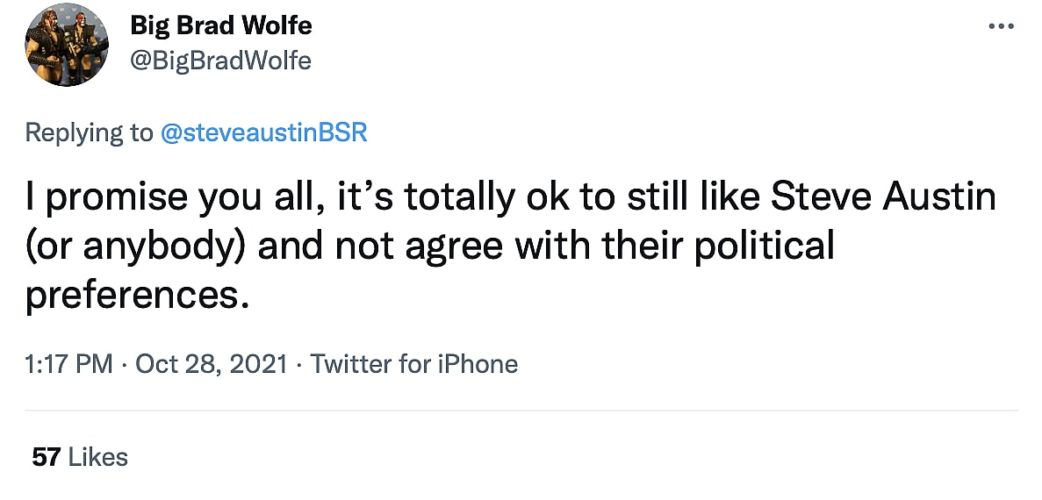Open the Twitter for iPhone source link
The height and width of the screenshot is (500, 1042).
click(x=414, y=363)
